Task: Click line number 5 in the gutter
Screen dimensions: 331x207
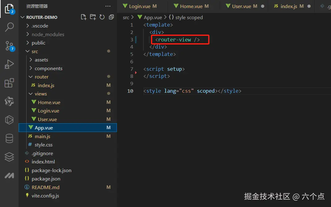Action: [x=132, y=54]
